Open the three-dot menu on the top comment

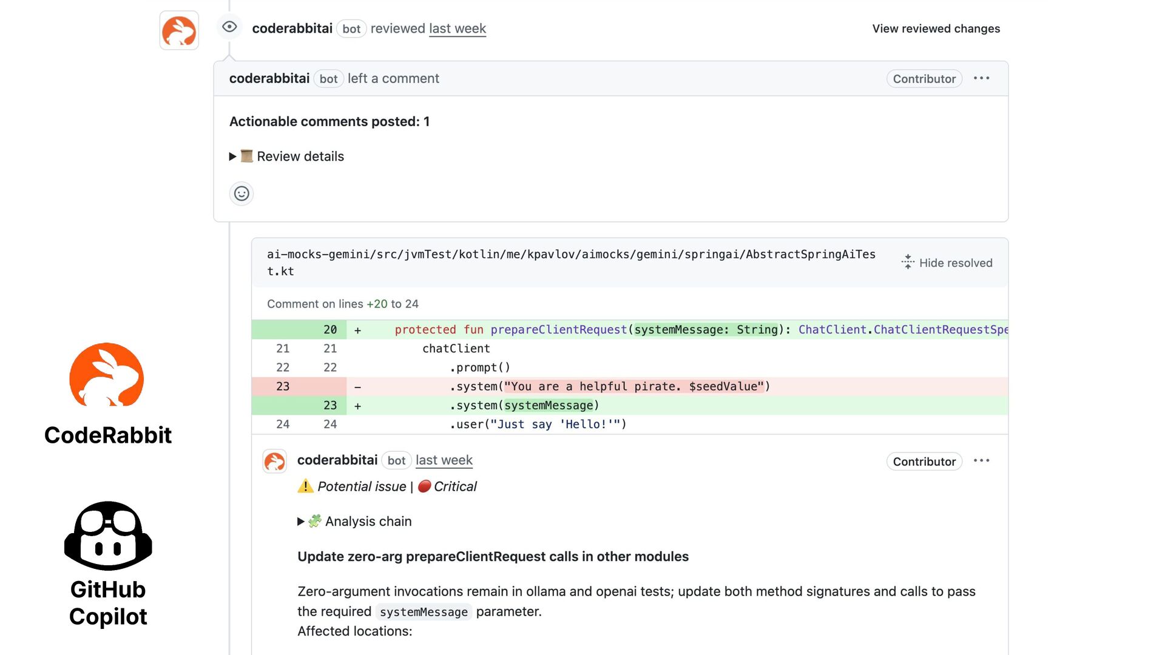click(981, 78)
